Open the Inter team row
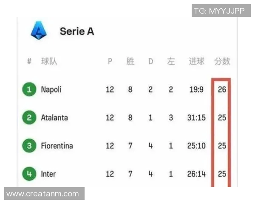Viewport: 255px width, 204px height. [x=48, y=174]
